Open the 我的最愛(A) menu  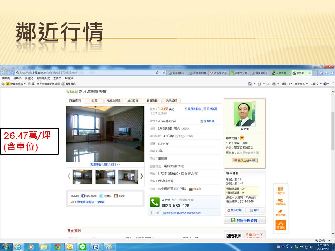[x=43, y=78]
